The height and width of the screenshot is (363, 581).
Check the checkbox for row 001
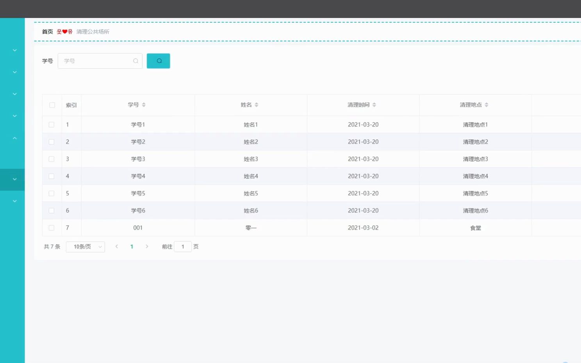52,228
